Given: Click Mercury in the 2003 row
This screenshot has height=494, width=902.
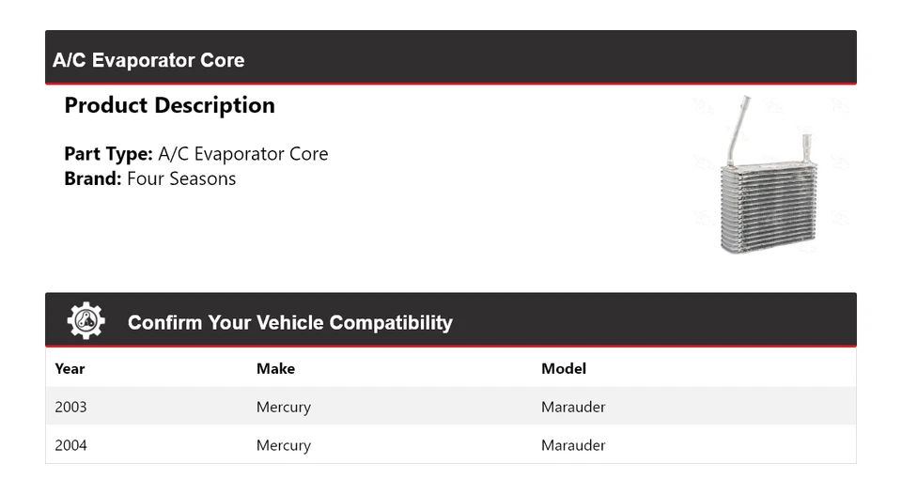Looking at the screenshot, I should pyautogui.click(x=283, y=407).
